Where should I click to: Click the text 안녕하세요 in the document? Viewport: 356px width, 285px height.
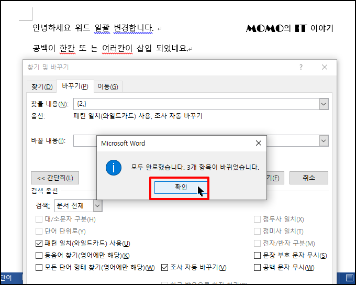click(x=52, y=28)
